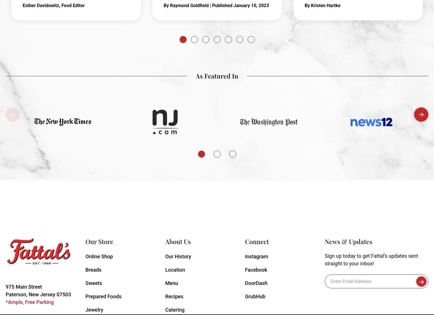This screenshot has height=315, width=434.
Task: Click the Ample, Free Parking note
Action: point(30,302)
